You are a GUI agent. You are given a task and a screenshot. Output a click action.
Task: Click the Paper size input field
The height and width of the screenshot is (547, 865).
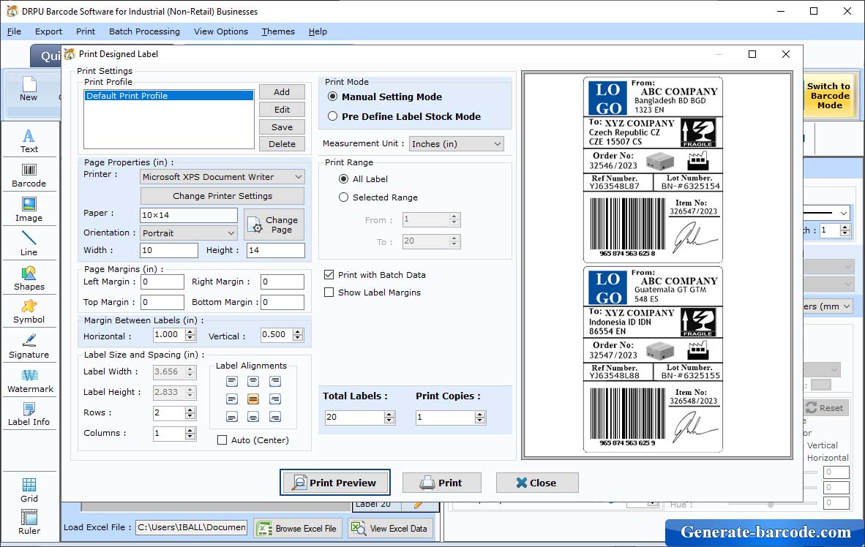click(x=189, y=215)
